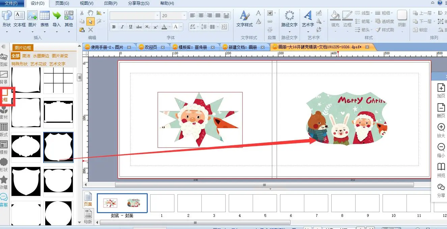Screen dimensions: 447x229
Task: Filter borders by 艺术花纹
Action: [38, 64]
